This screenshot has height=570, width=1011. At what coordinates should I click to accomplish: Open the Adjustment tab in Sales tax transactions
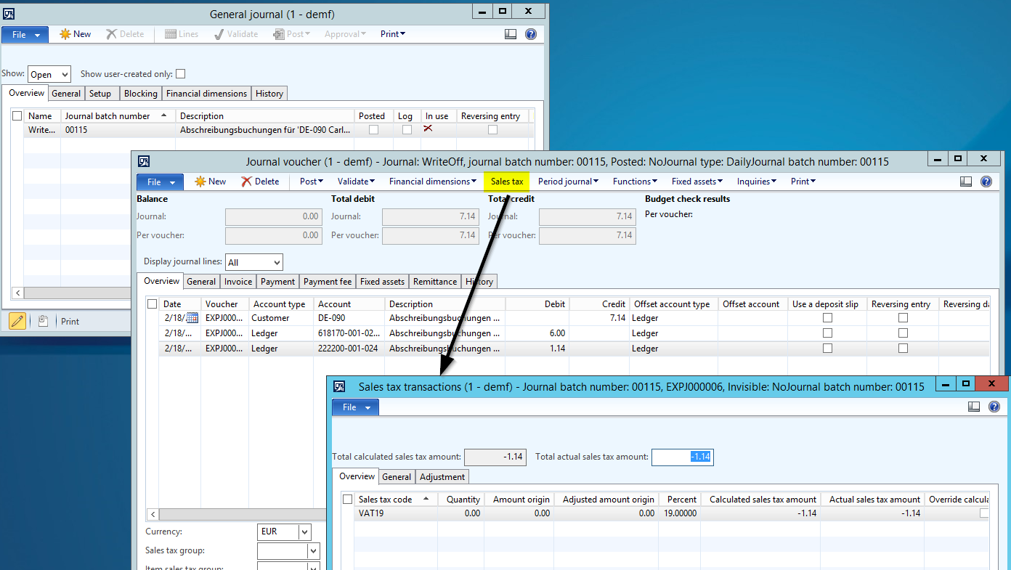[x=442, y=477]
